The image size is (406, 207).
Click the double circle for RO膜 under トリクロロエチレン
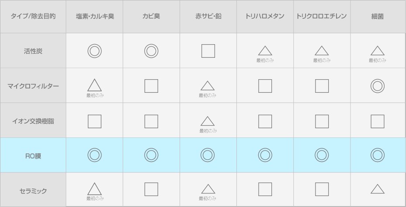point(322,155)
